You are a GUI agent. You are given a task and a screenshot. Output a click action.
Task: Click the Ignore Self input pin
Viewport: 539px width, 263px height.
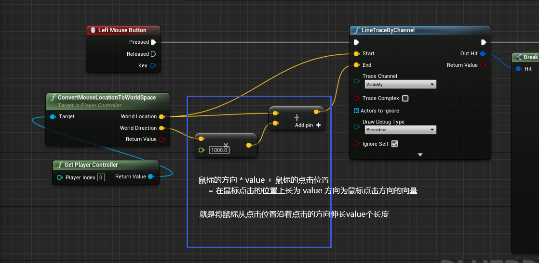click(x=357, y=144)
